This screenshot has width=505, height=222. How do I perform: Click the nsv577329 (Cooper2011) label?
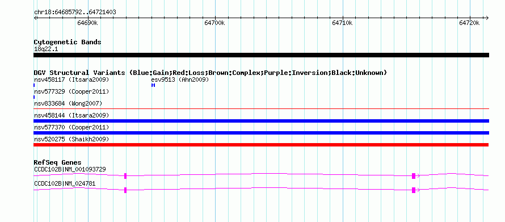pyautogui.click(x=71, y=92)
